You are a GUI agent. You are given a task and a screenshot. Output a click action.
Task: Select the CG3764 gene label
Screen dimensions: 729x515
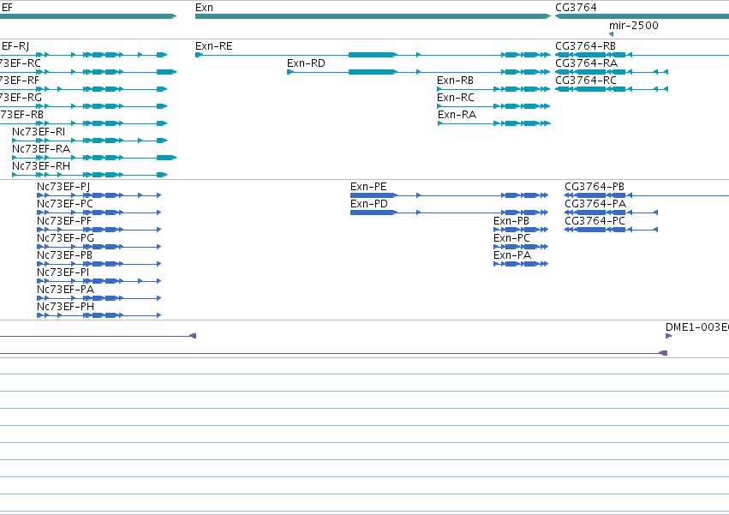(576, 8)
